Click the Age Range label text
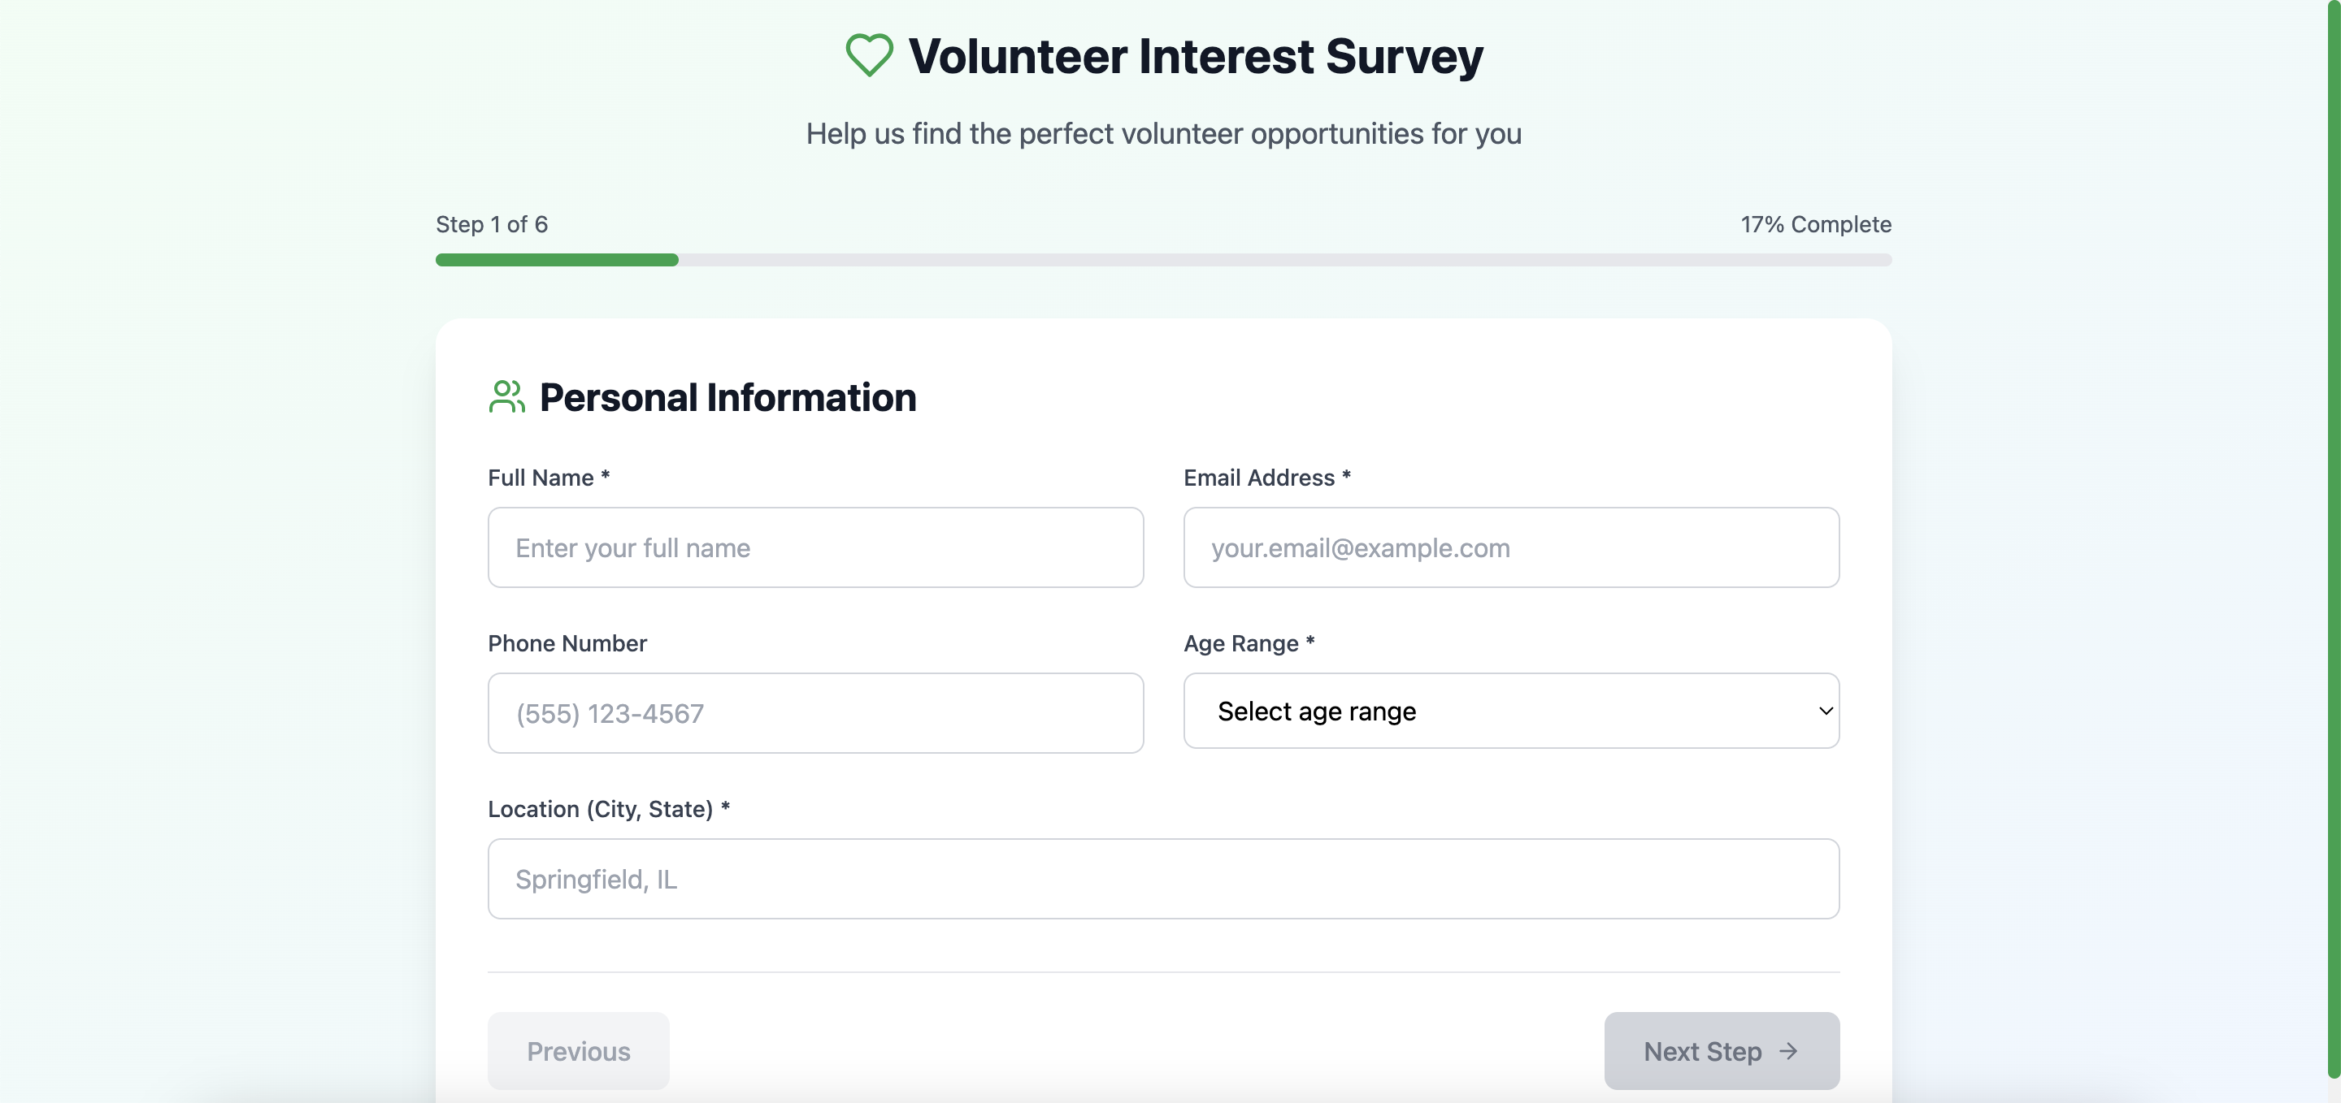Image resolution: width=2341 pixels, height=1103 pixels. point(1240,643)
